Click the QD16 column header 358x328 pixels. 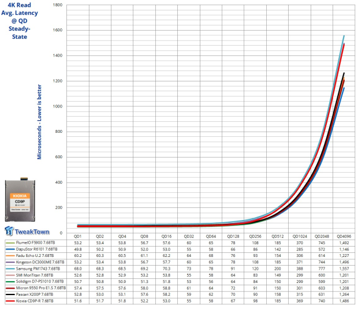pyautogui.click(x=166, y=236)
